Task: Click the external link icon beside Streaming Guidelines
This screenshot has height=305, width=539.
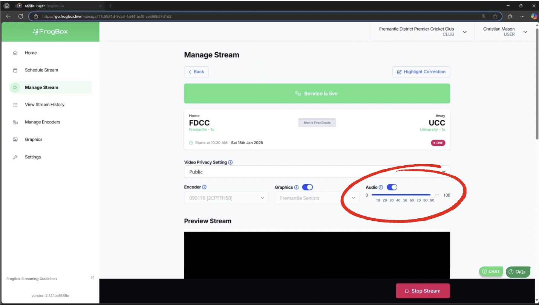Action: coord(93,278)
